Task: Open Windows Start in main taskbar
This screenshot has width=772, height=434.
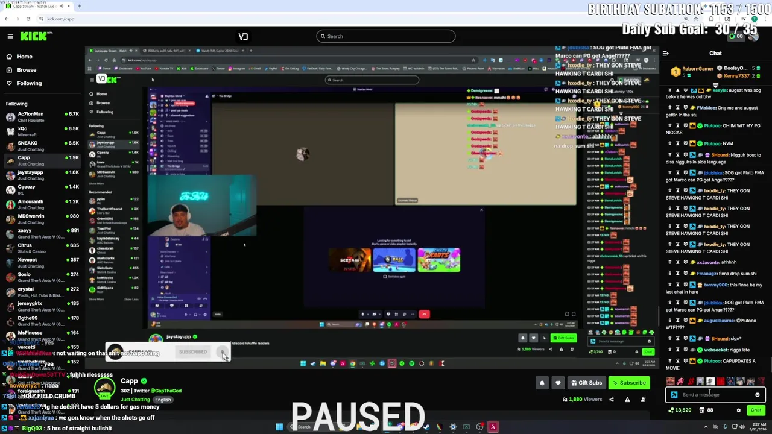Action: 279,427
